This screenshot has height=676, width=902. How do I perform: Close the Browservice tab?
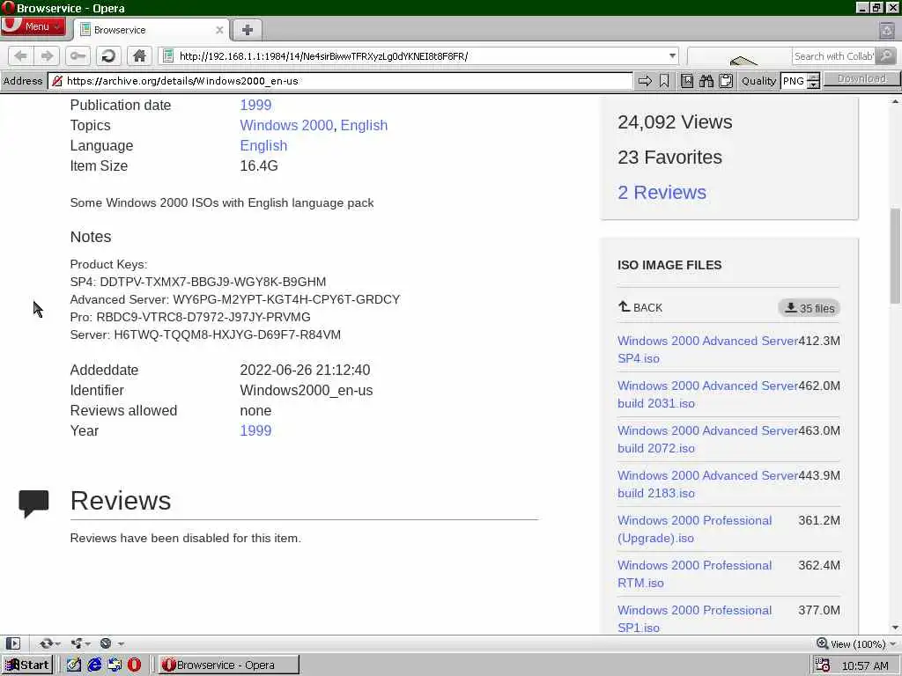pyautogui.click(x=219, y=30)
